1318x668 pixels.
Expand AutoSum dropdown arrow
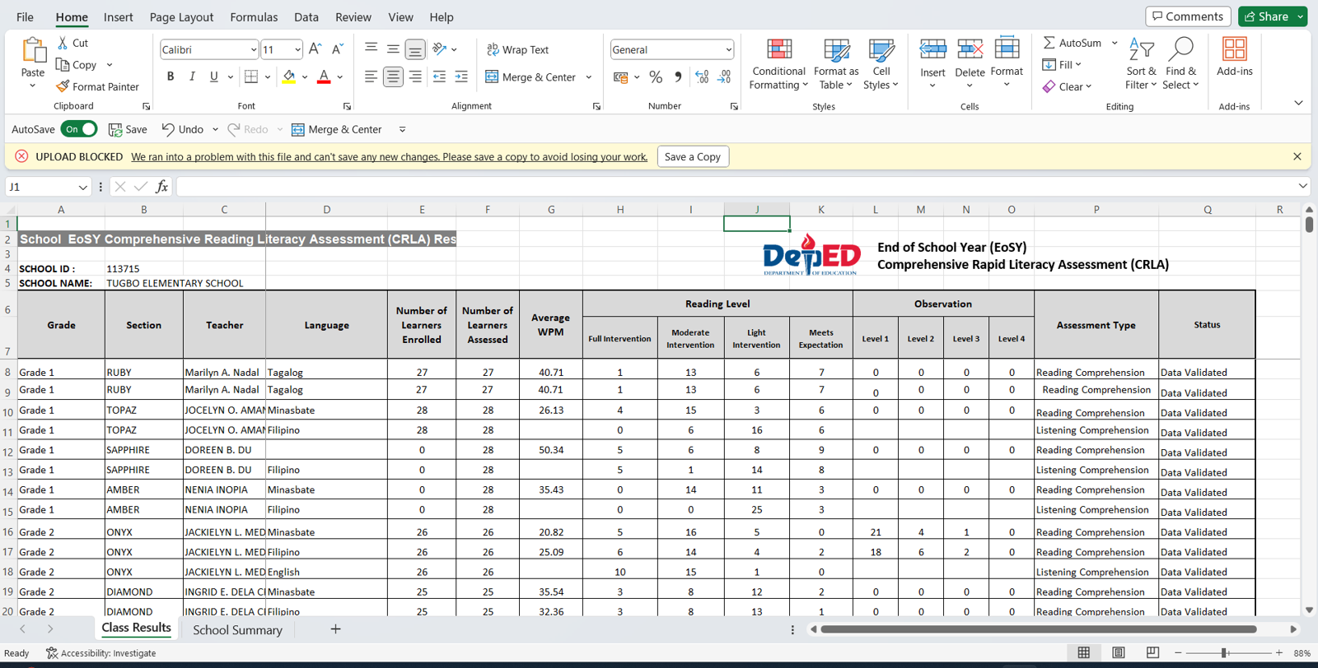1115,43
